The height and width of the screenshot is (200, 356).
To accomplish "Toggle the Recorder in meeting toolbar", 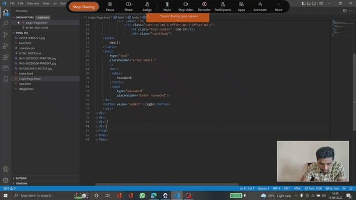I will coord(204,7).
